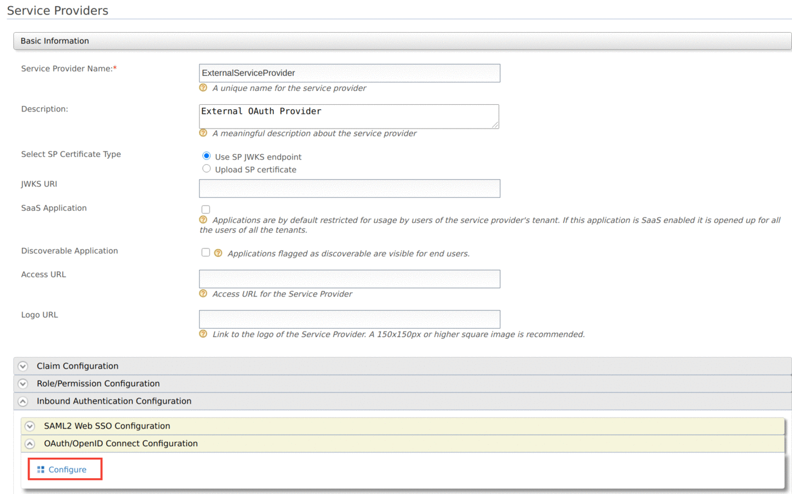Viewport: 792px width, 494px height.
Task: Enable the Discoverable Application checkbox
Action: coord(205,252)
